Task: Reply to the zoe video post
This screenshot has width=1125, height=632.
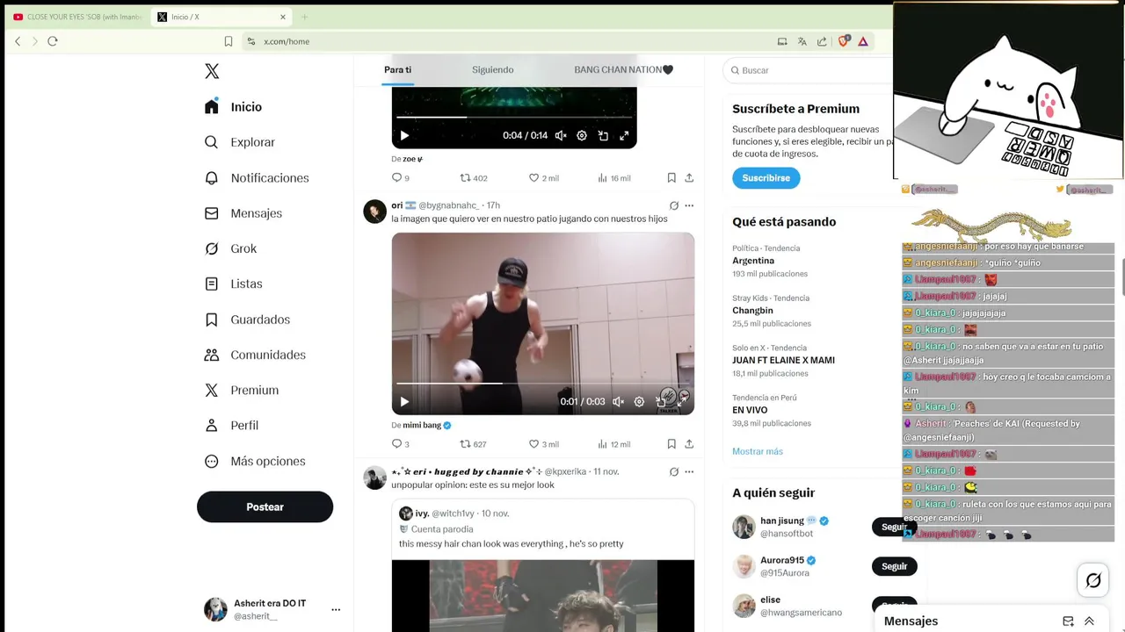Action: coord(400,177)
